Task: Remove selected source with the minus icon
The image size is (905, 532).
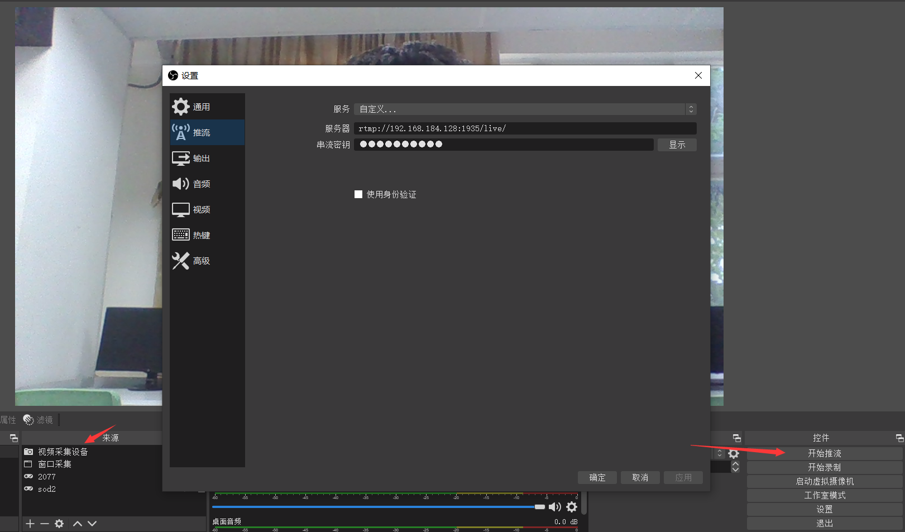Action: (x=45, y=523)
